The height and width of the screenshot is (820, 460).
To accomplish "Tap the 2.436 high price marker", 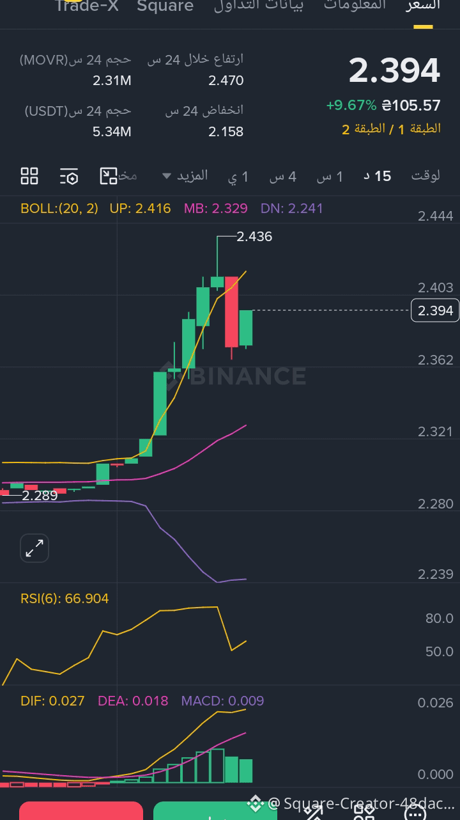I will click(x=254, y=237).
